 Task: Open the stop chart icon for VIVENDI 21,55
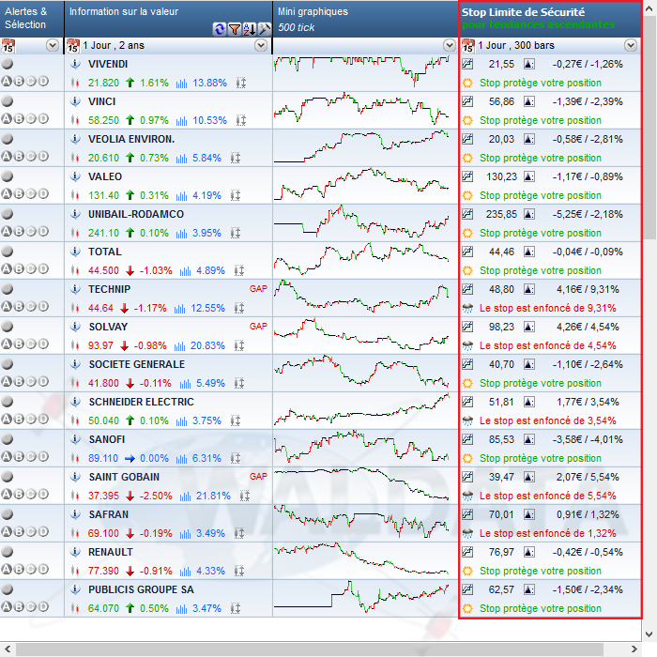click(467, 64)
